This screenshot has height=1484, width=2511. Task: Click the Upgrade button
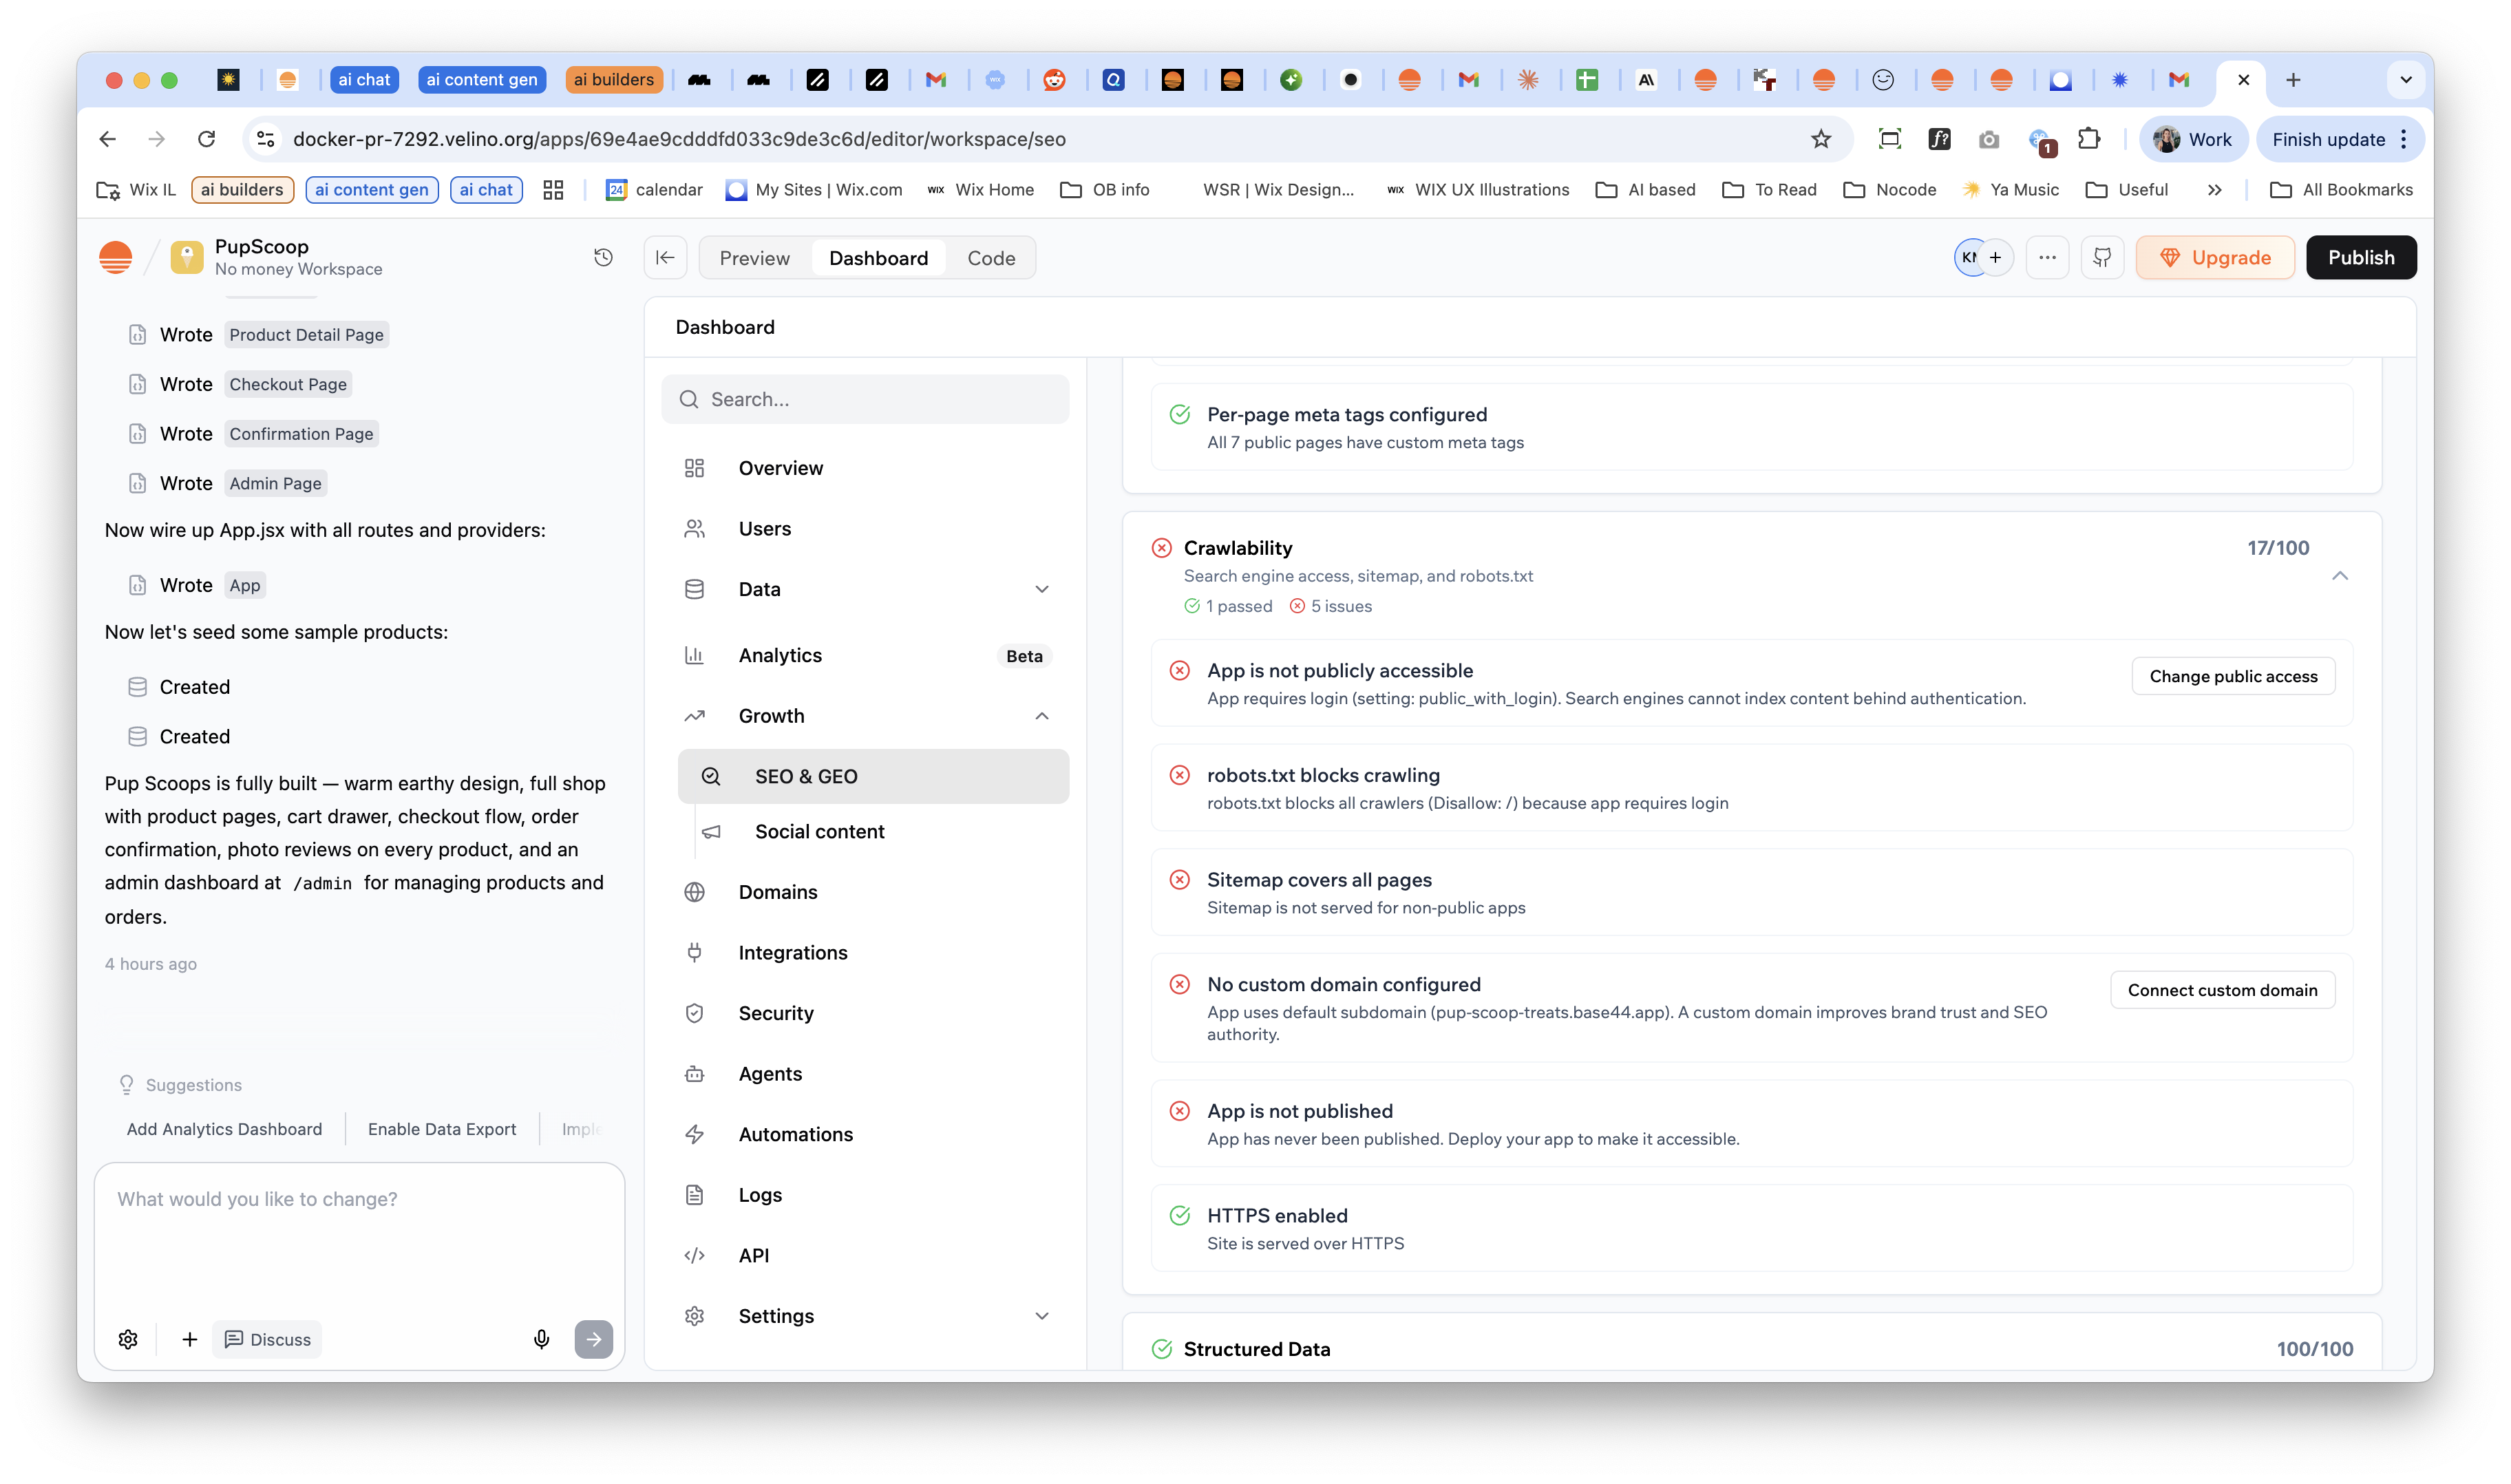click(x=2215, y=257)
